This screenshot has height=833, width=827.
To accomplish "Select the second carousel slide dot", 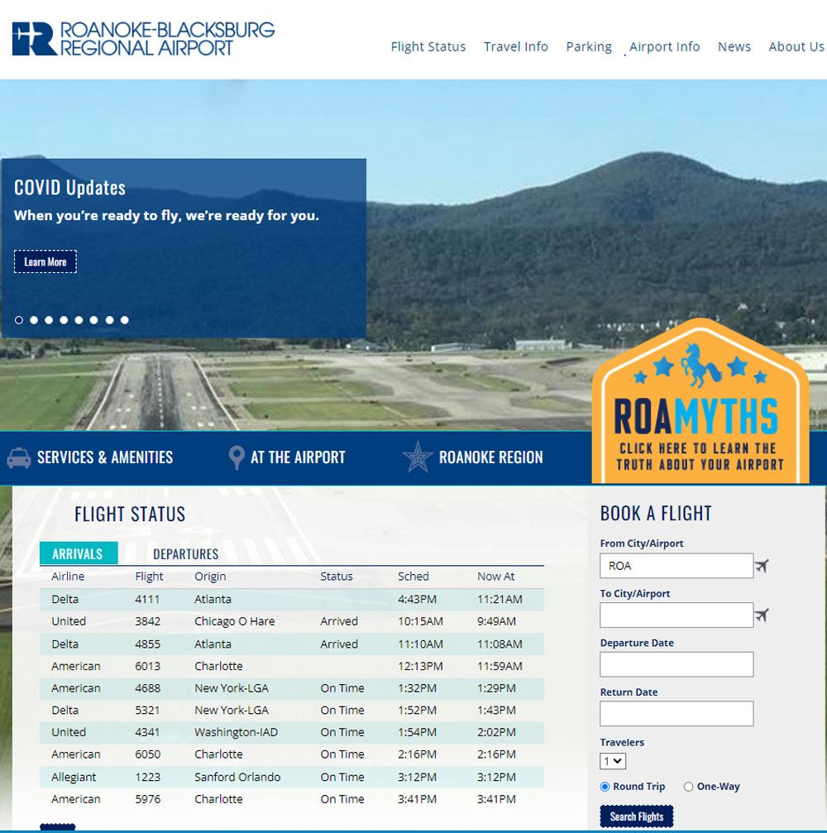I will [x=34, y=320].
